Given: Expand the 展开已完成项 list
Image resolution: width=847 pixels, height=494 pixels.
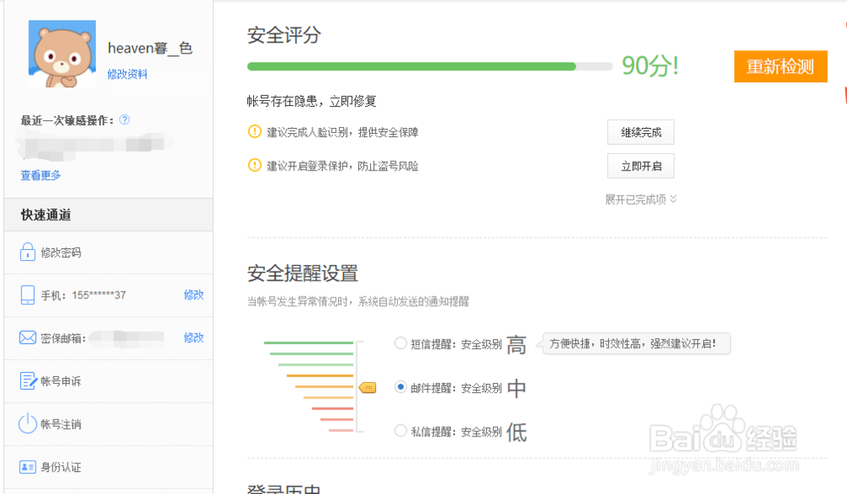Looking at the screenshot, I should (x=641, y=200).
